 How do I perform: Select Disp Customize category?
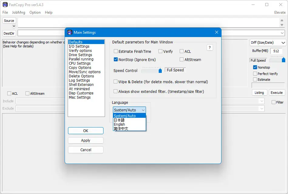pyautogui.click(x=86, y=93)
